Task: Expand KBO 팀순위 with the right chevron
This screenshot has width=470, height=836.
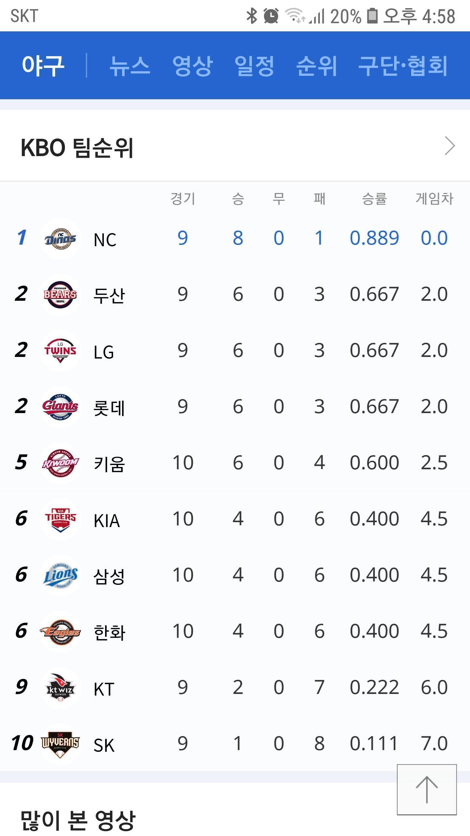Action: tap(450, 146)
